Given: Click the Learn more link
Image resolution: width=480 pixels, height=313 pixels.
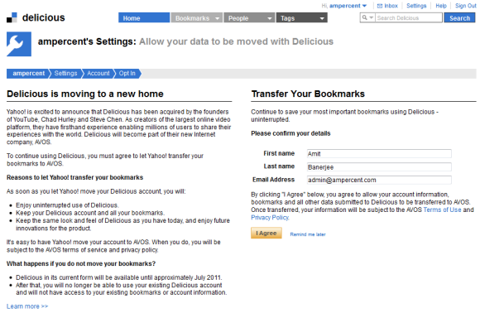Looking at the screenshot, I should 27,306.
